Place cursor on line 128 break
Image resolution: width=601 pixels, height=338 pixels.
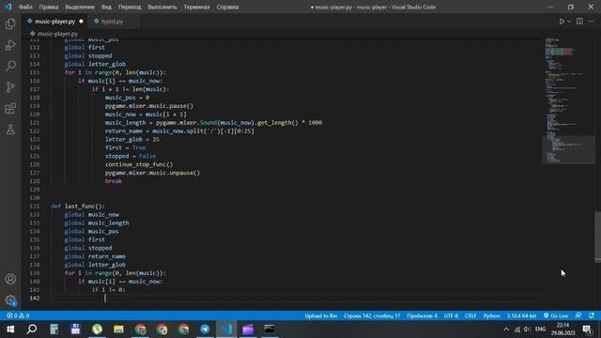tap(114, 181)
